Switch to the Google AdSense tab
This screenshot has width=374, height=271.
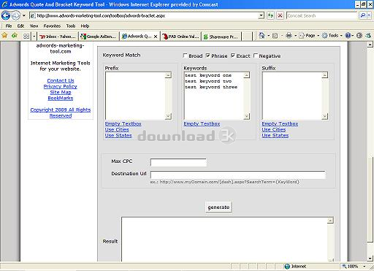click(99, 37)
